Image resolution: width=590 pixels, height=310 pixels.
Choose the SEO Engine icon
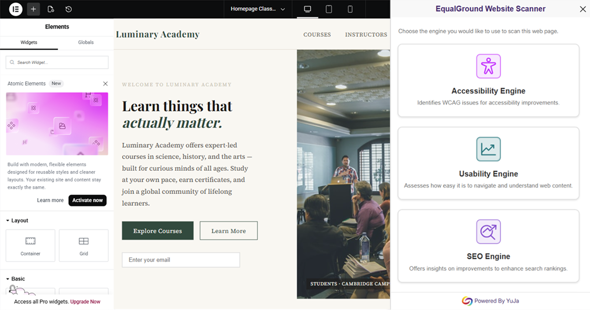488,232
